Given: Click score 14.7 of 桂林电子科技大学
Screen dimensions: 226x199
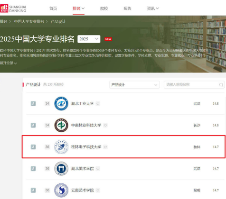Looking at the screenshot, I should 216,147.
